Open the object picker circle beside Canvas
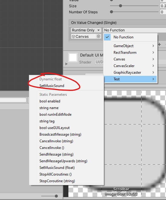Screen dimensions: 166x200 pos(98,36)
